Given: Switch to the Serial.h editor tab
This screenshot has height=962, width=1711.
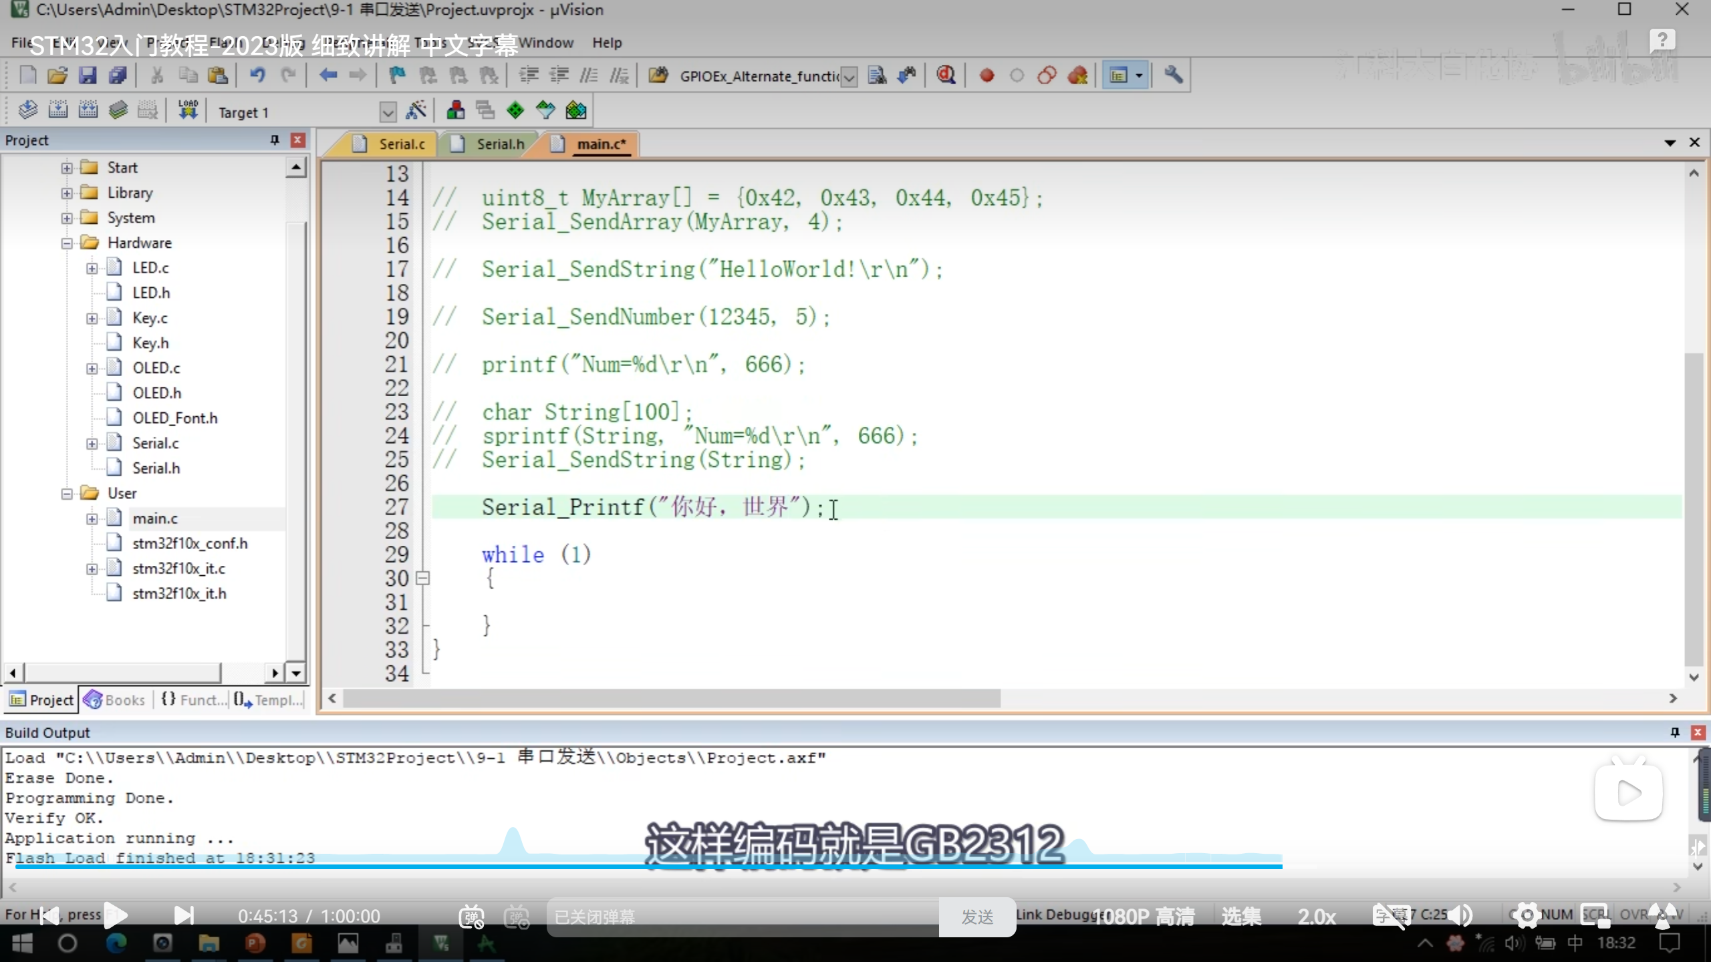Looking at the screenshot, I should (499, 144).
